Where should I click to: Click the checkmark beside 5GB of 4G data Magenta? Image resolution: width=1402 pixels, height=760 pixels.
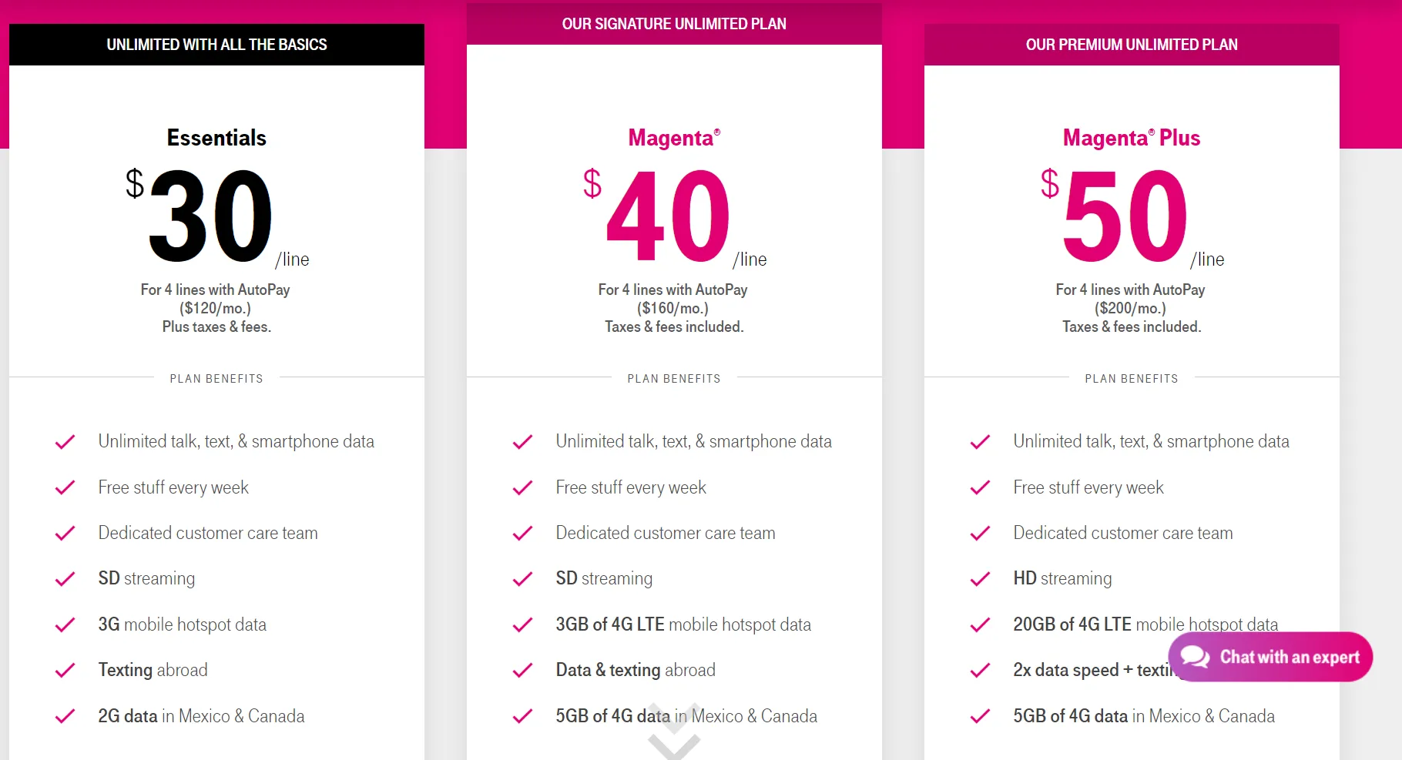pos(522,716)
